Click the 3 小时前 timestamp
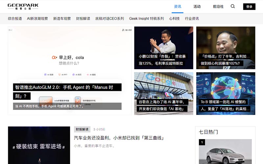This screenshot has width=263, height=164. point(99,129)
